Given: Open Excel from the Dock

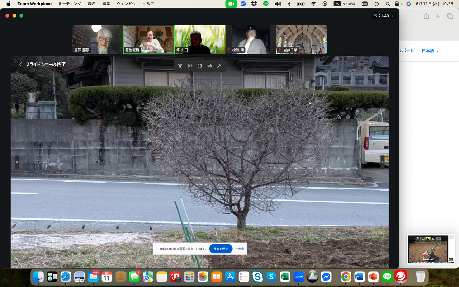Looking at the screenshot, I should click(285, 277).
